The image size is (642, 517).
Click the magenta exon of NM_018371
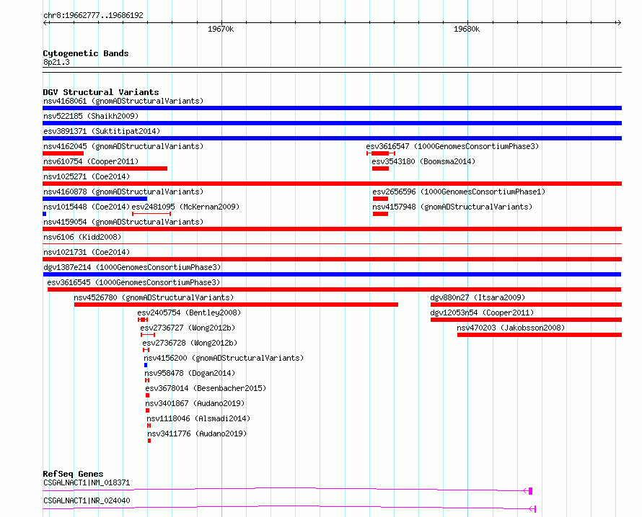(x=531, y=491)
